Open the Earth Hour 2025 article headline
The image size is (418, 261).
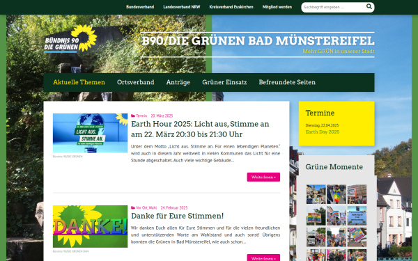pos(200,129)
